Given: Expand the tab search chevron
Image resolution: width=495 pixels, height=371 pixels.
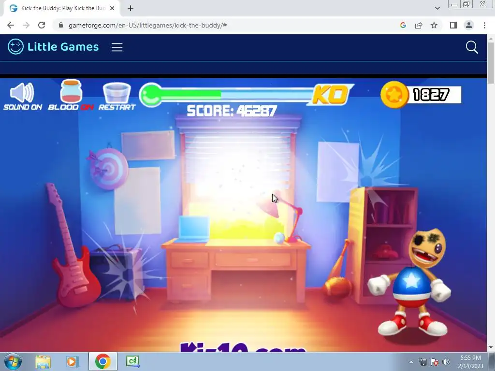Looking at the screenshot, I should click(437, 8).
